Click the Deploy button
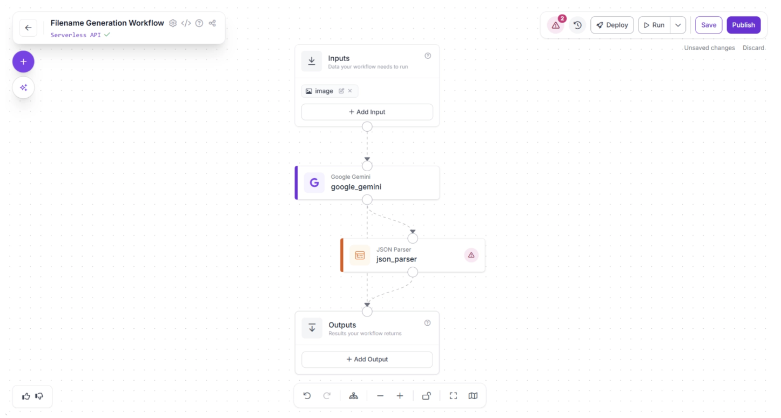The image size is (781, 418). 612,25
